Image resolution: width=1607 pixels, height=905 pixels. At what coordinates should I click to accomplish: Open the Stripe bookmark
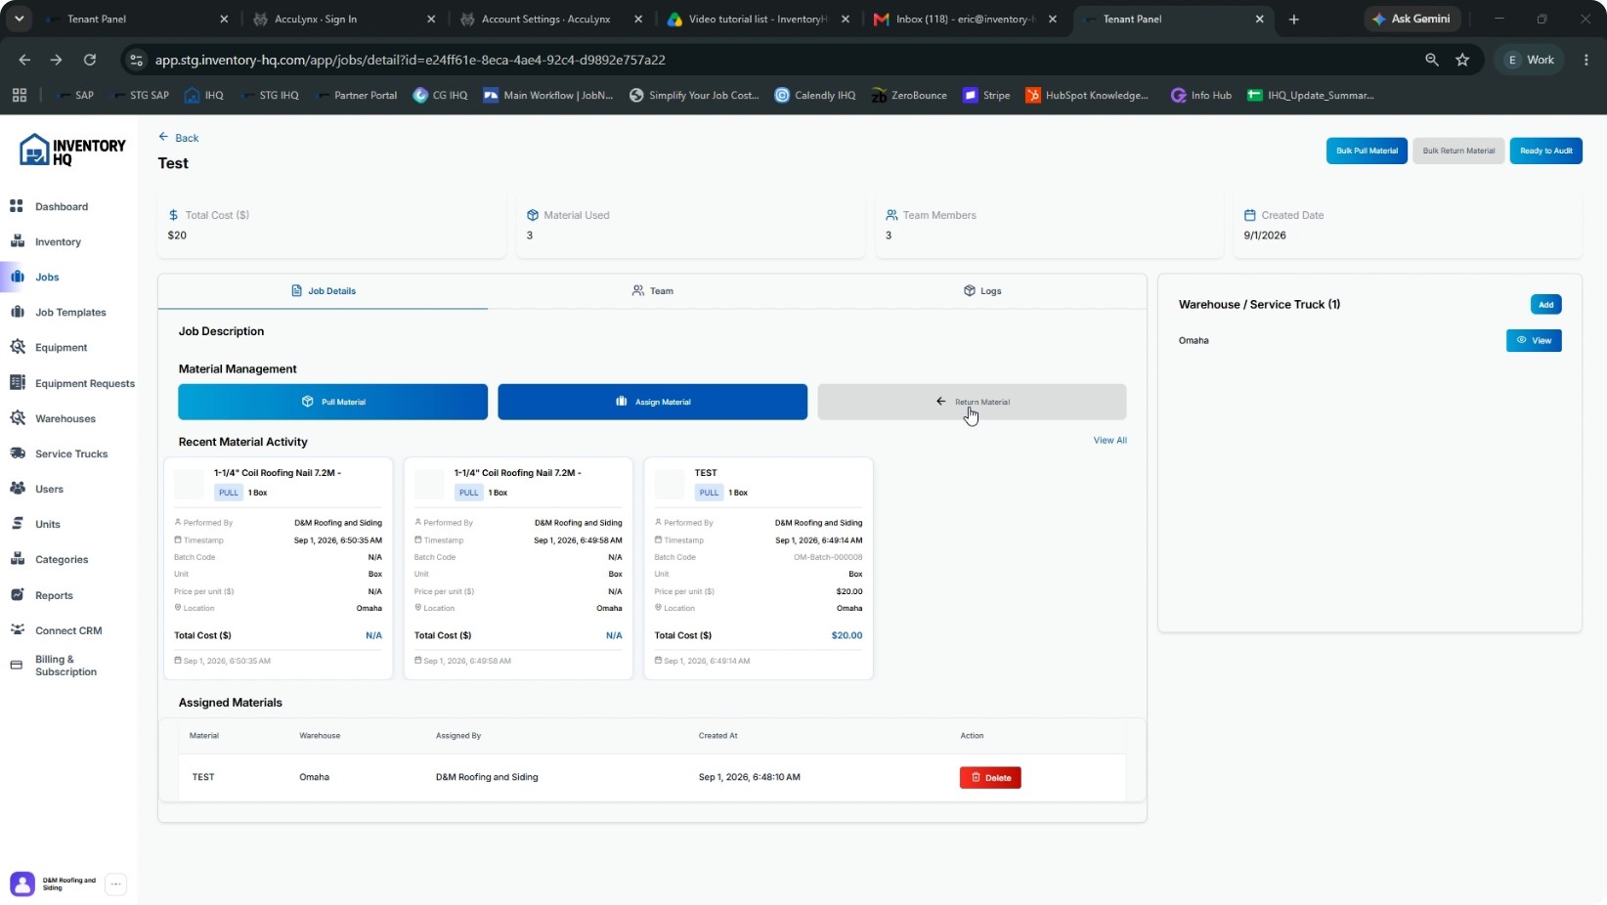click(x=986, y=95)
